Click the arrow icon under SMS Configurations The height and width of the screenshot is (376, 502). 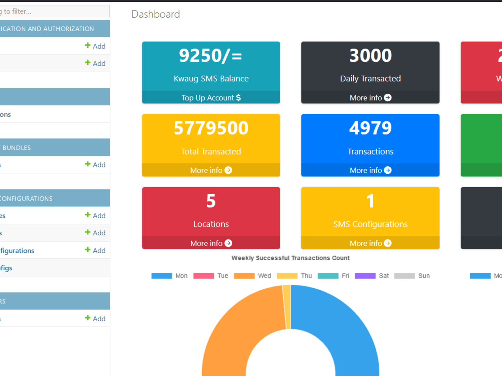pos(388,243)
